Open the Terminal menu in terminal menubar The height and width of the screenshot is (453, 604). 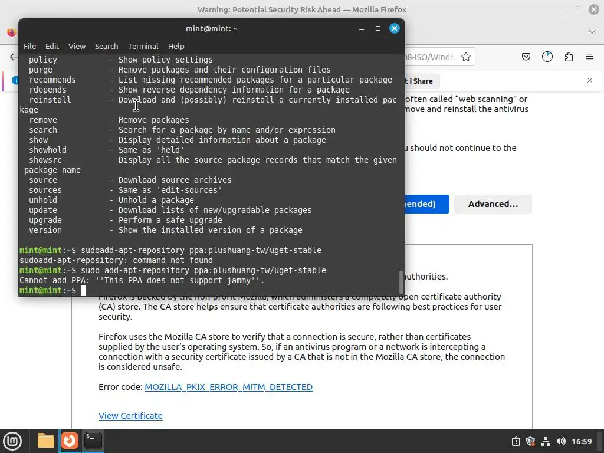[x=143, y=46]
